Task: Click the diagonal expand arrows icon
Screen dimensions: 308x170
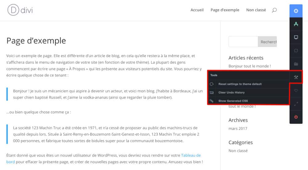Action: coord(296,104)
